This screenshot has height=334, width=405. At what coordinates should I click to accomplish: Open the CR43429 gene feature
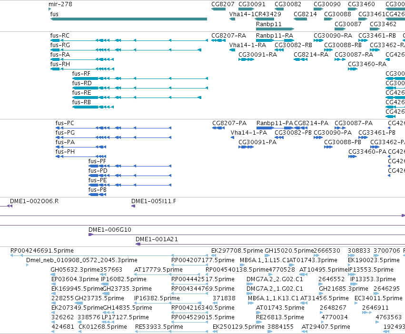(x=264, y=19)
